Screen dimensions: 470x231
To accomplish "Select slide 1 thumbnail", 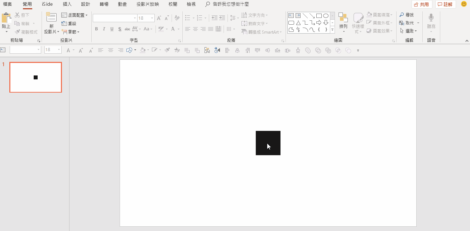I will click(x=35, y=77).
